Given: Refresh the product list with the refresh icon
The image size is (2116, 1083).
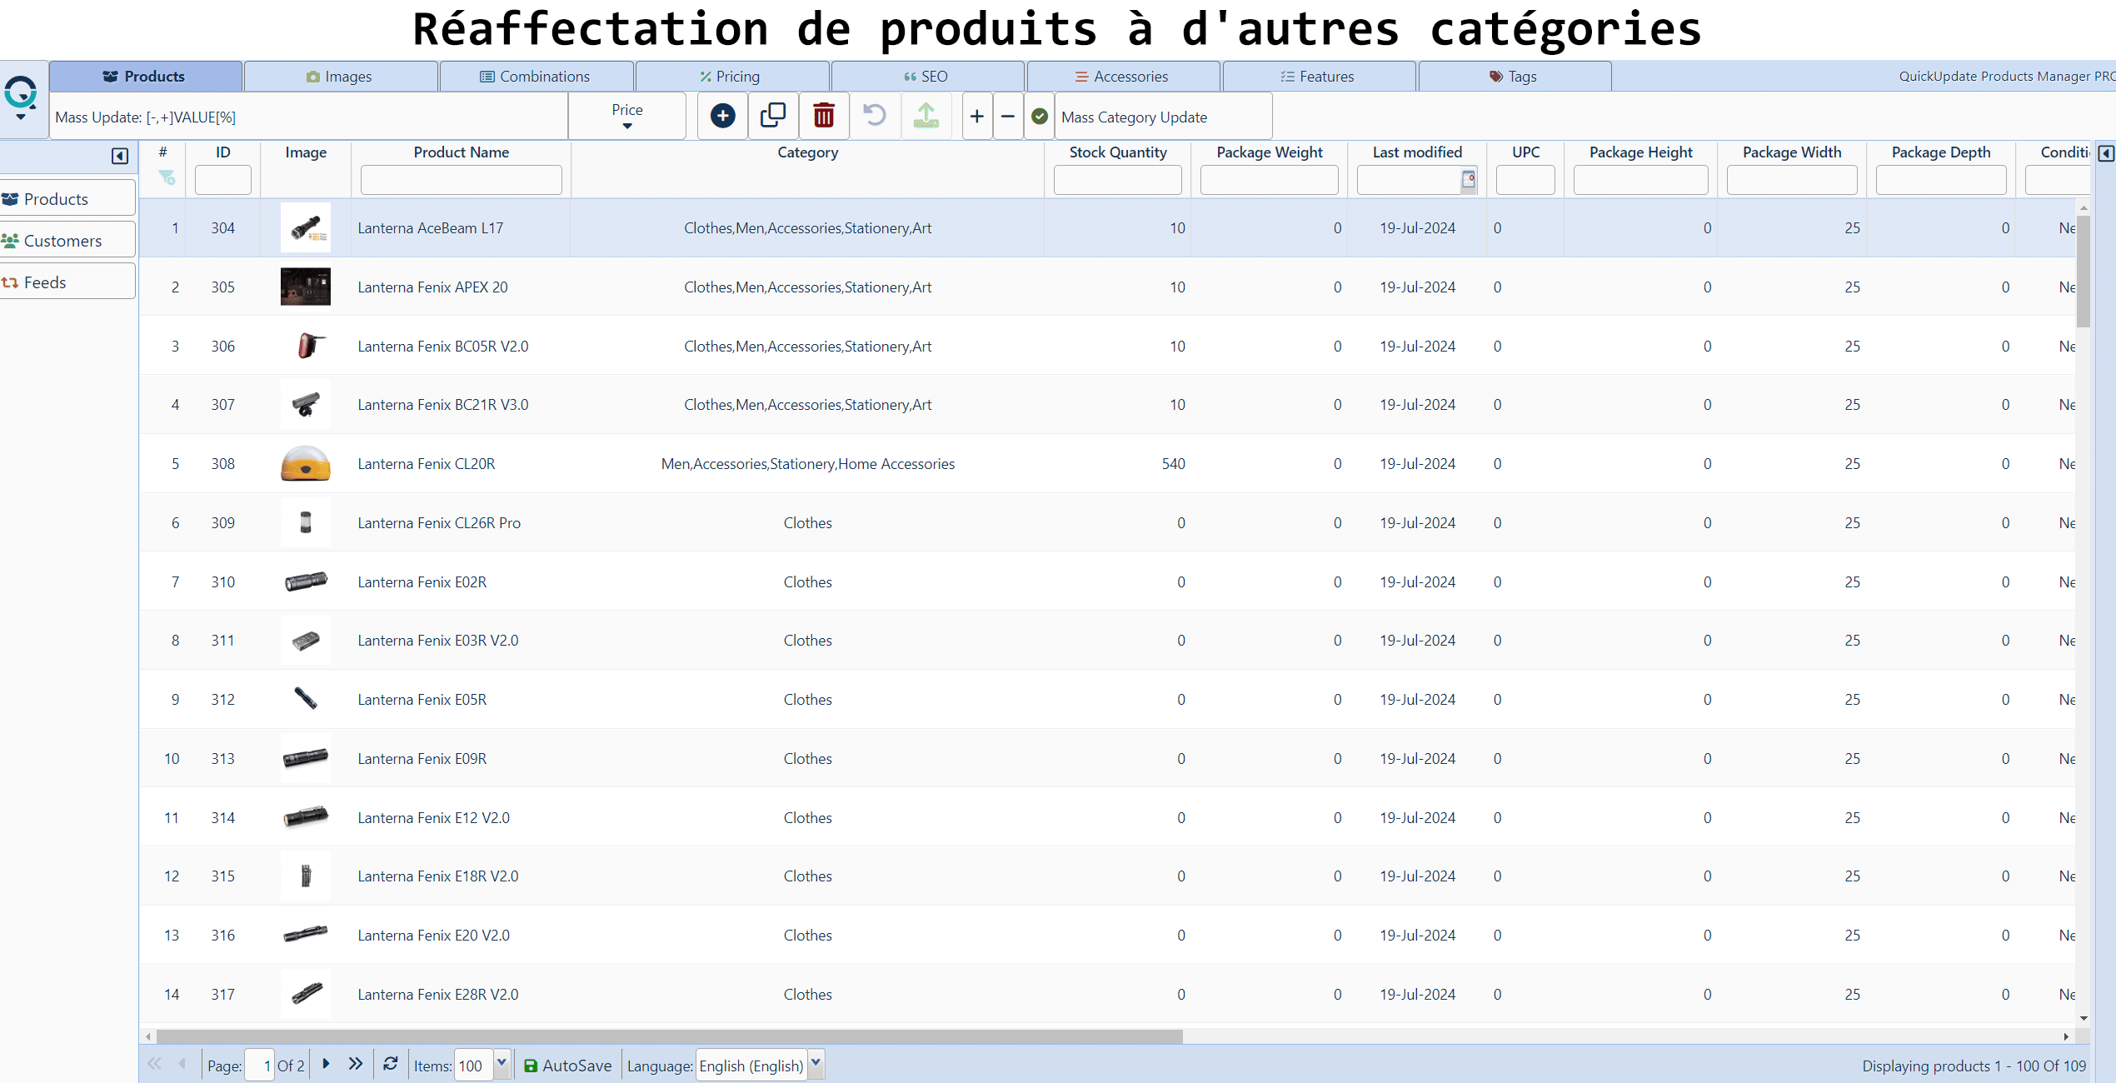Looking at the screenshot, I should point(390,1065).
